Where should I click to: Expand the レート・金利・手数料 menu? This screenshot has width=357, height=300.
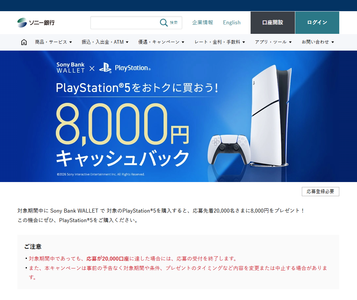click(x=220, y=42)
